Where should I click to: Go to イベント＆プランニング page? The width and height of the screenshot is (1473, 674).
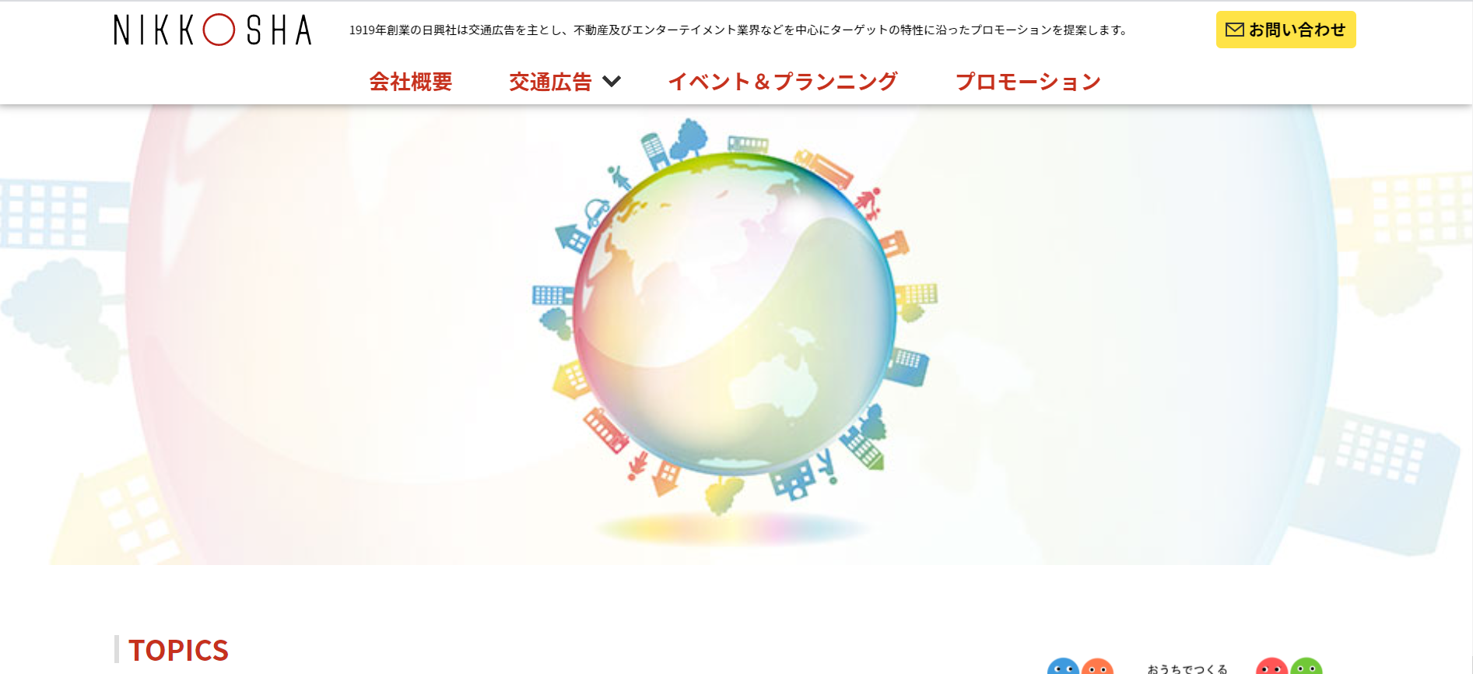point(783,82)
